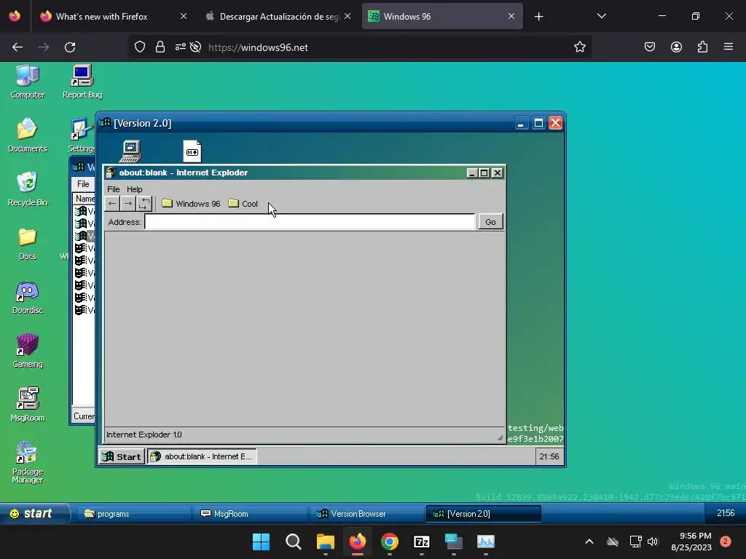
Task: Maximize the [Version 2.0] window
Action: point(538,123)
